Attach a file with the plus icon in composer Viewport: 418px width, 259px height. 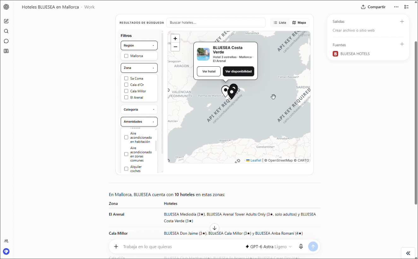tap(116, 247)
